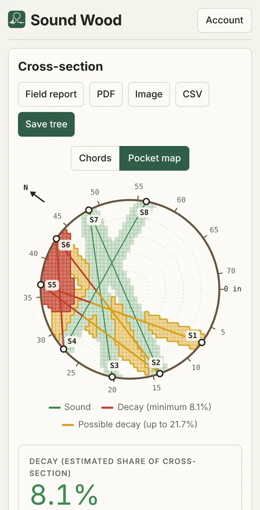
Task: Click the Sound Wood tree logo icon
Action: click(x=17, y=19)
